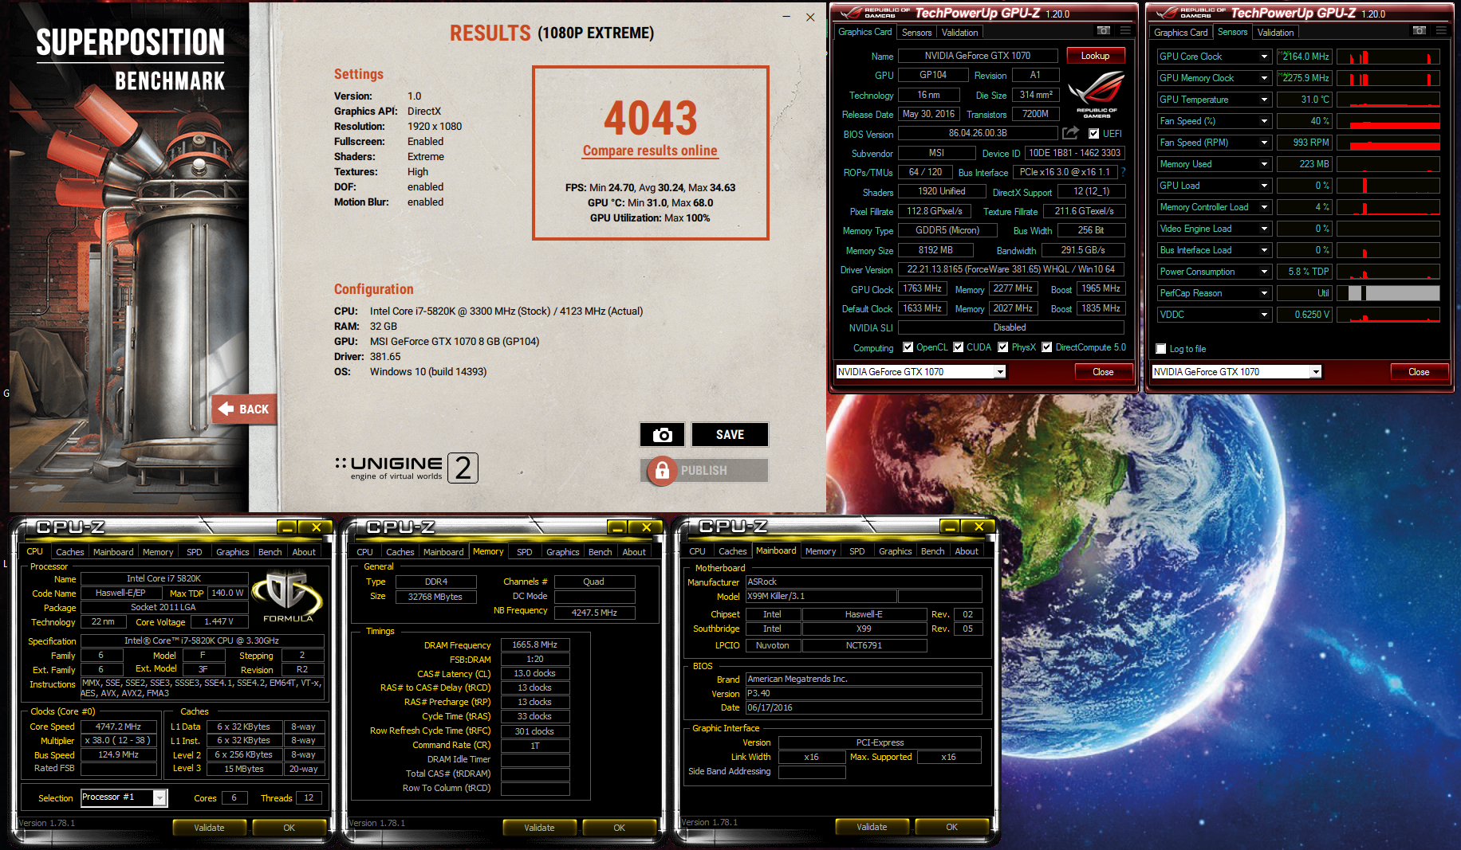Click the Core Speed value 4747.2 MHz

(118, 727)
